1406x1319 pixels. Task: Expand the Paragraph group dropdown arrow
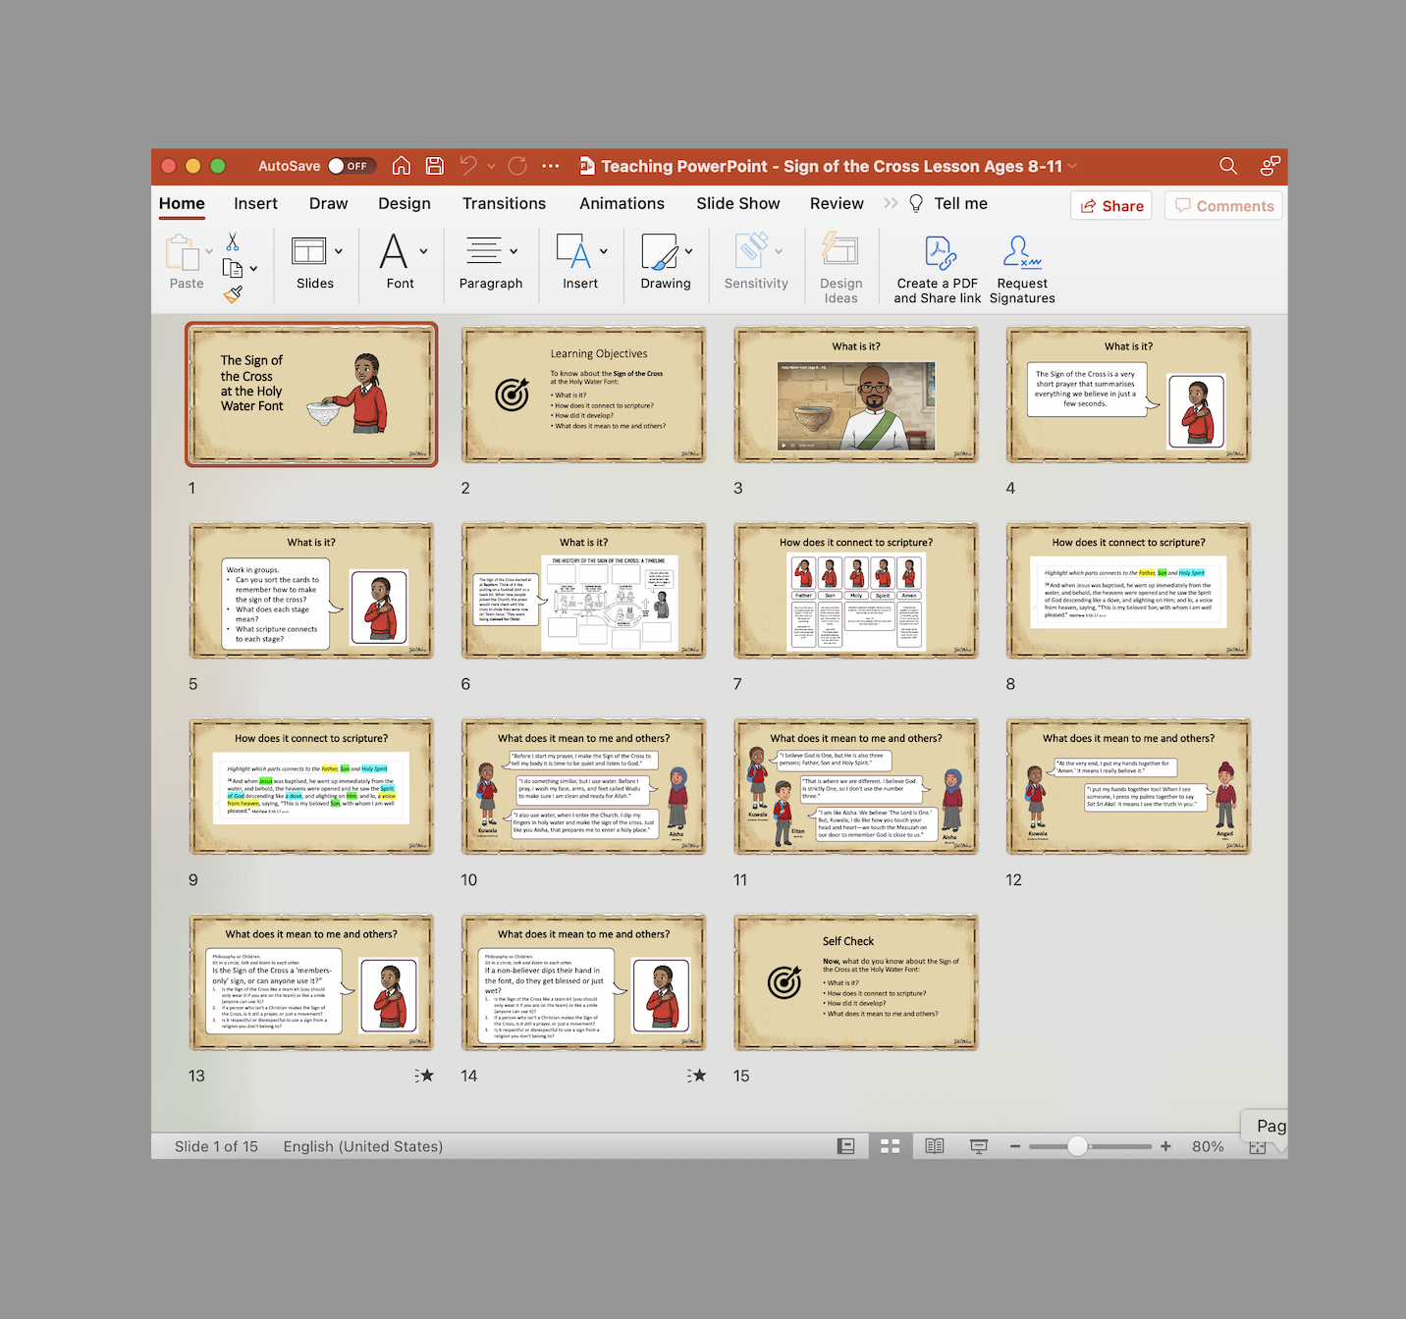514,251
